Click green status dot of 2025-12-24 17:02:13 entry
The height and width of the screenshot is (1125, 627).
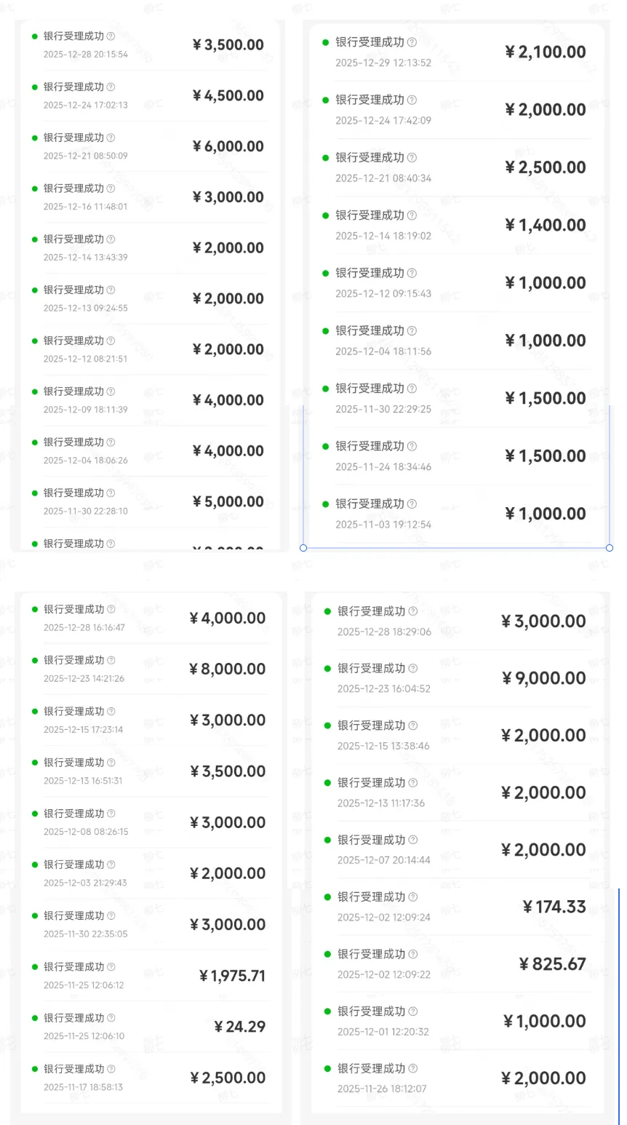[34, 87]
